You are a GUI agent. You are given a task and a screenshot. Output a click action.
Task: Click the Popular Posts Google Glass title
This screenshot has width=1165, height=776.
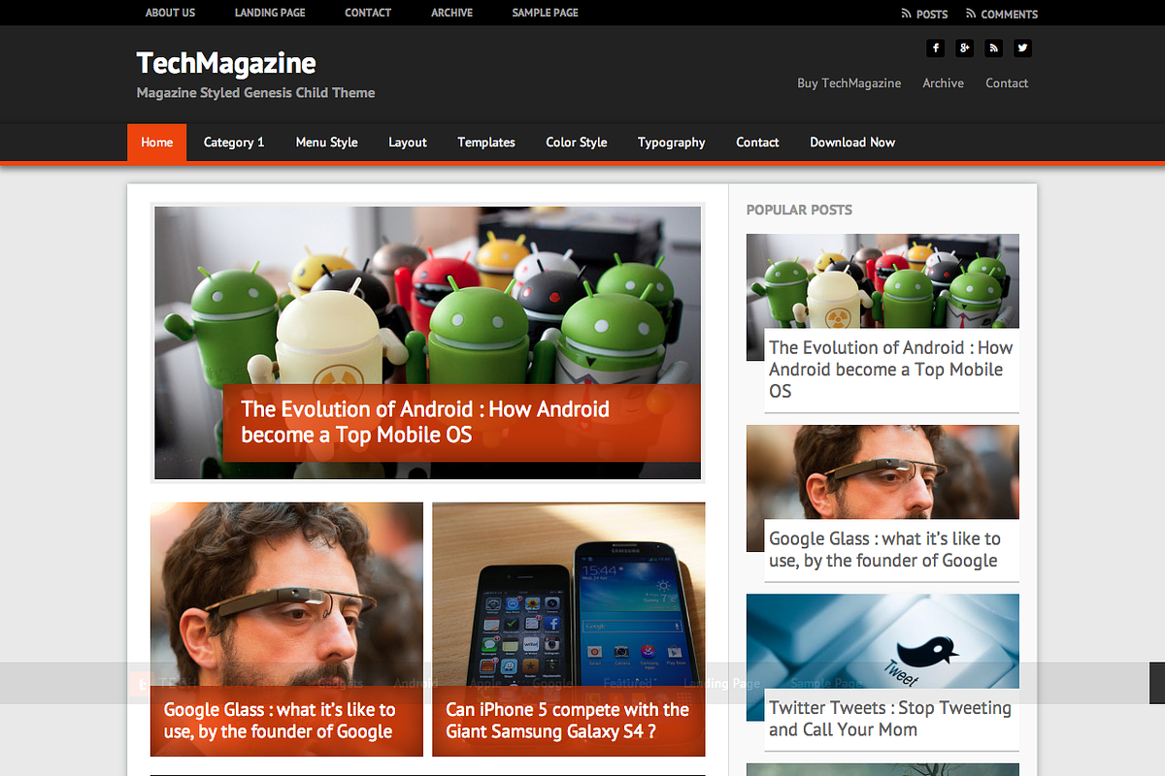click(884, 550)
